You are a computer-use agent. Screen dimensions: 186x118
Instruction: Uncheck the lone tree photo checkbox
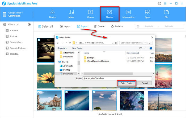(x=94, y=92)
